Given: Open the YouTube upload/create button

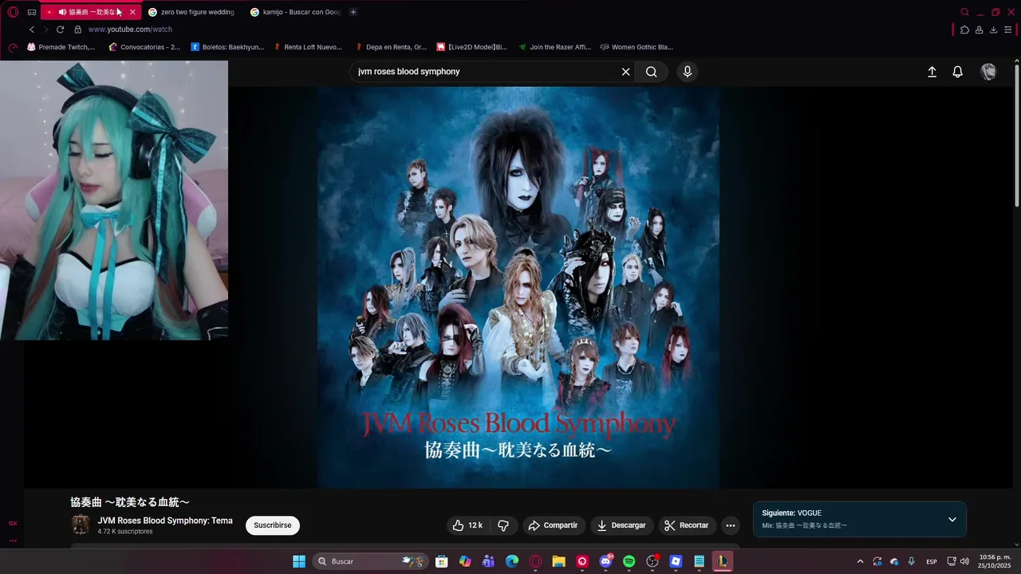Looking at the screenshot, I should coord(932,72).
